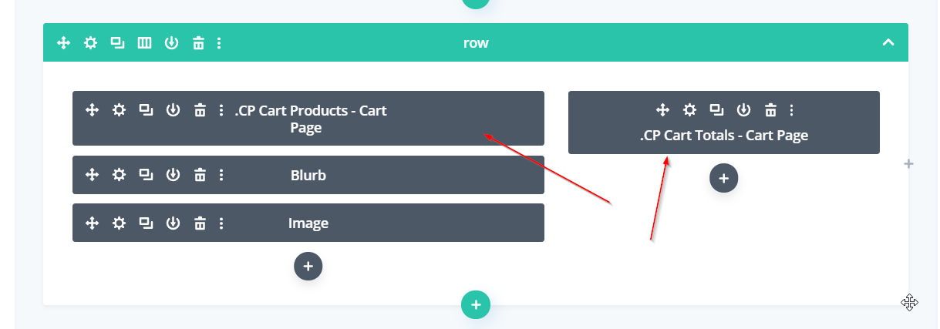Viewport: 940px width, 329px height.
Task: Save the row to library icon
Action: point(171,43)
